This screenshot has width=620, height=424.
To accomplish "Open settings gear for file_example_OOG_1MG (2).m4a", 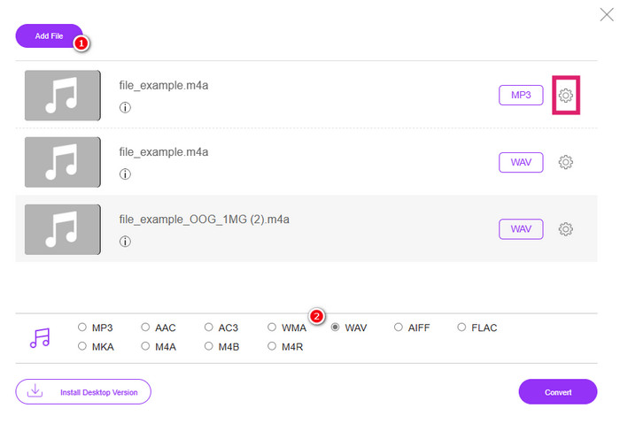I will click(566, 229).
